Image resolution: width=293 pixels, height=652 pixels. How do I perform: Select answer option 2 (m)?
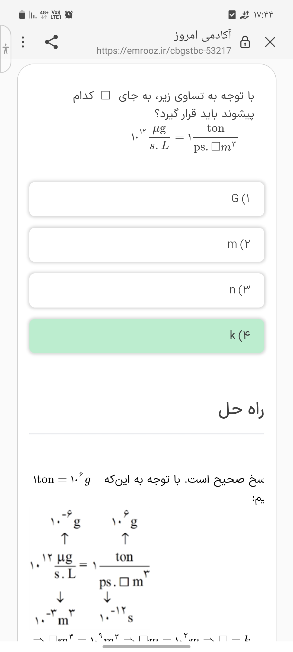coord(146,244)
